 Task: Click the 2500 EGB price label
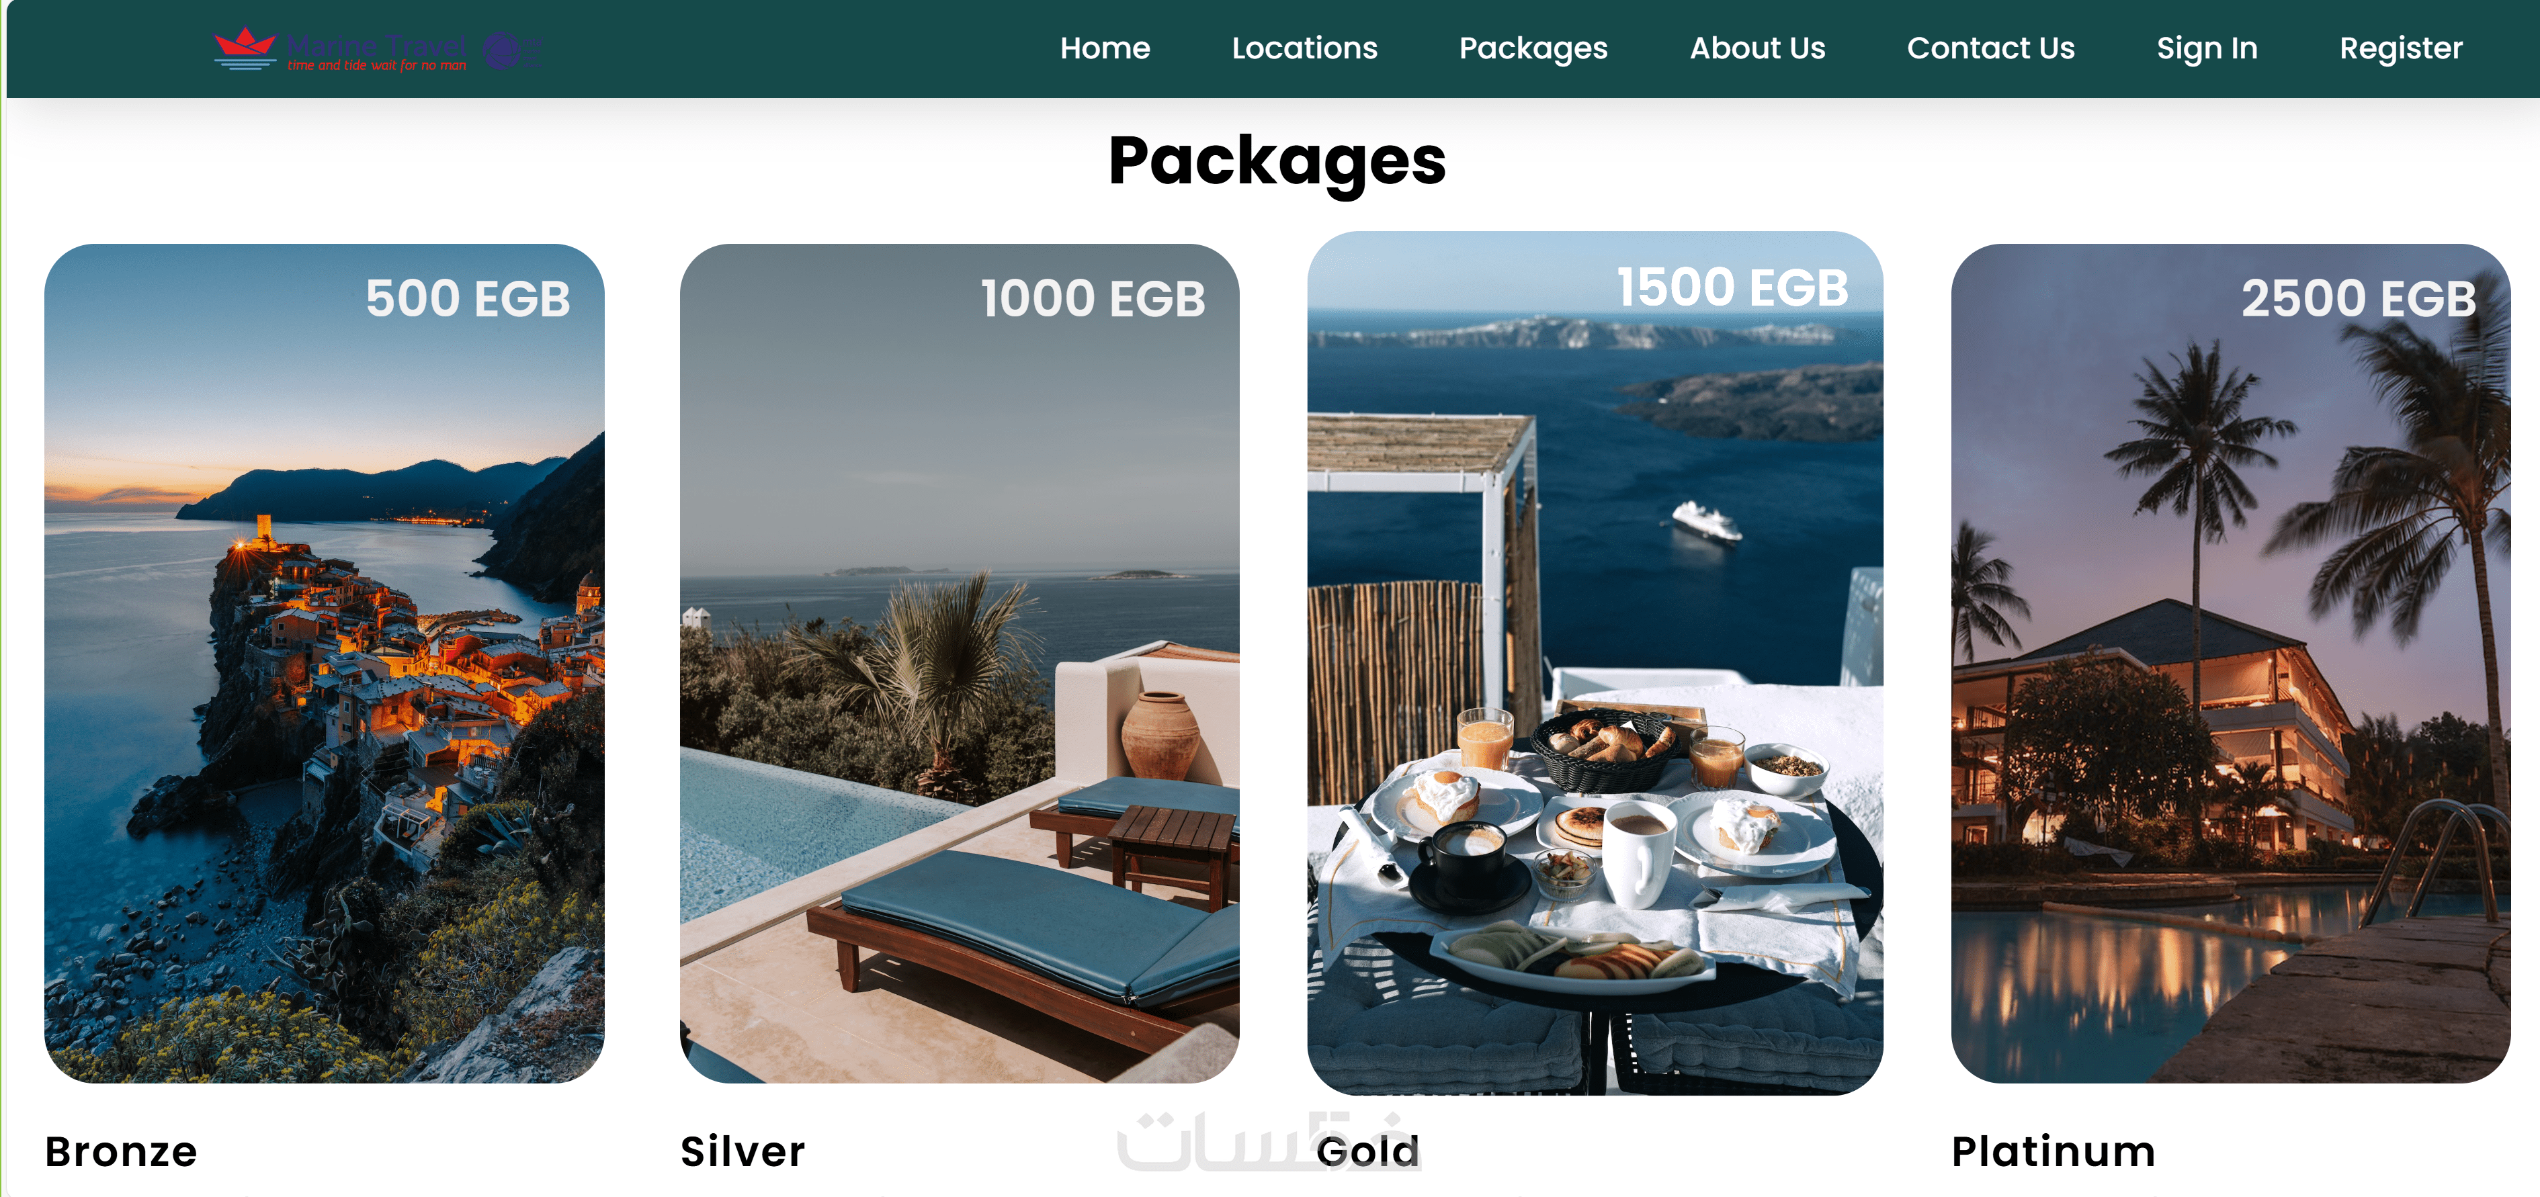[x=2358, y=298]
